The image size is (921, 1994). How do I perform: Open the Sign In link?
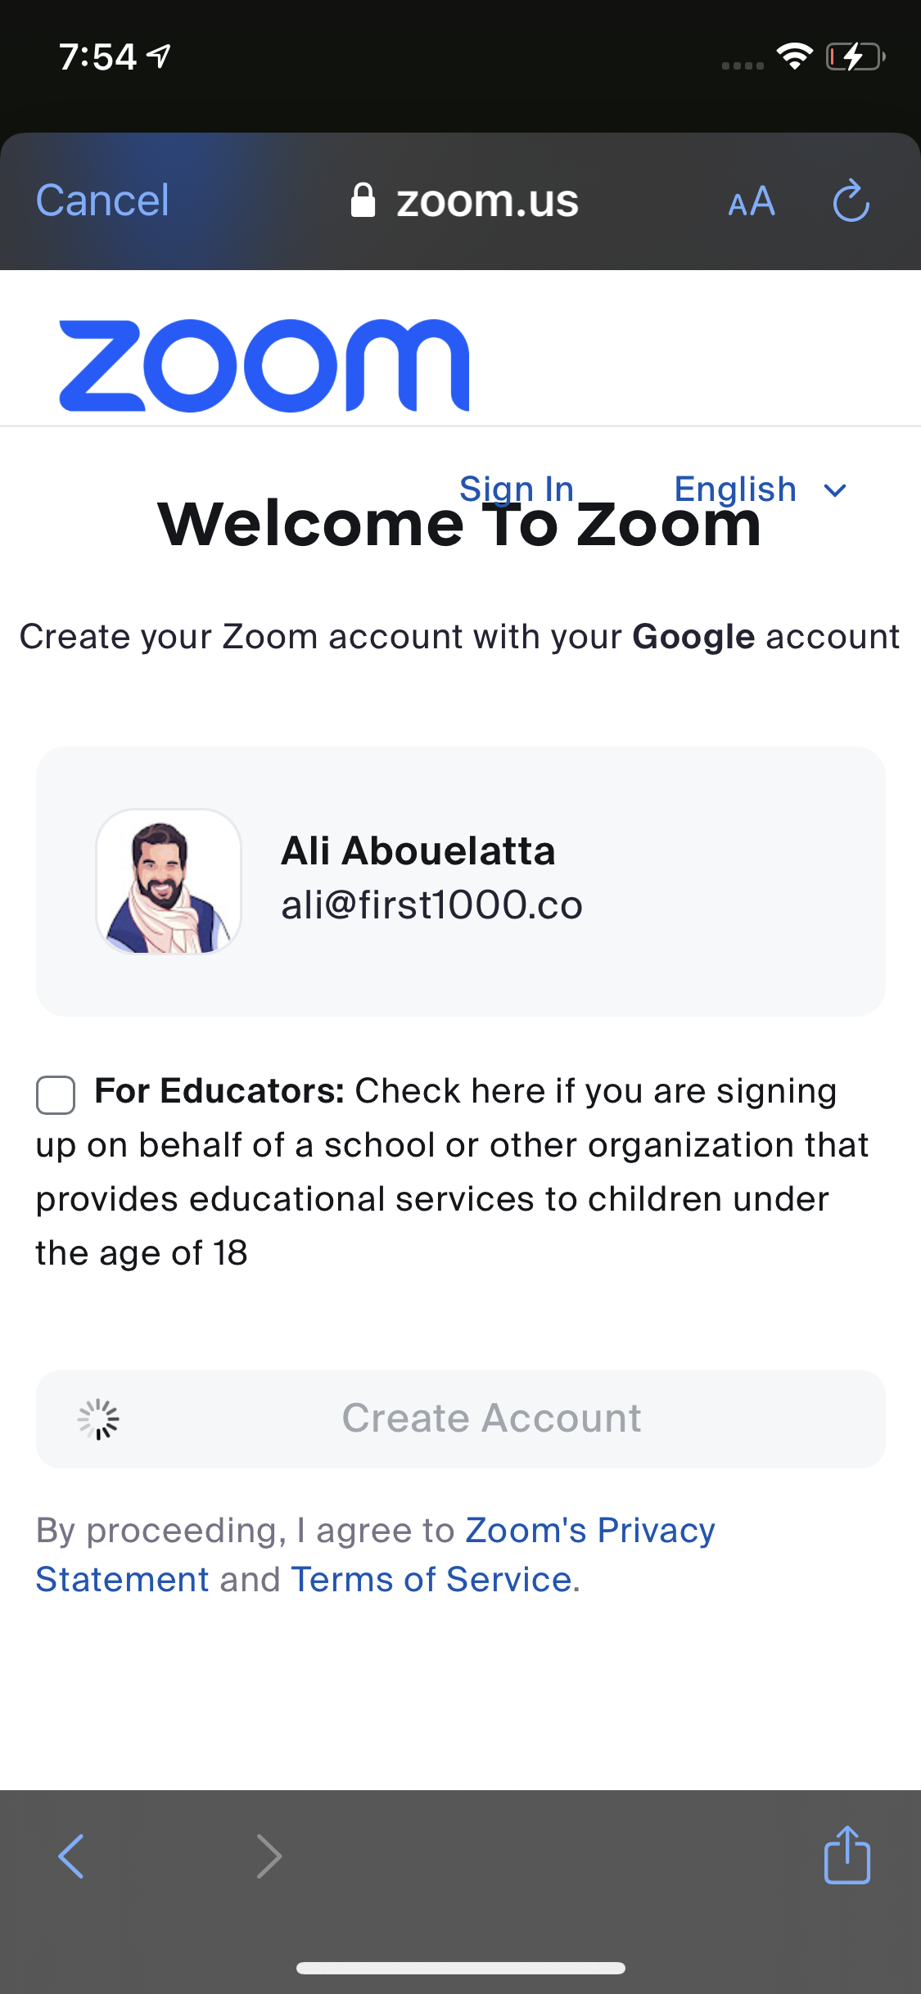(517, 489)
